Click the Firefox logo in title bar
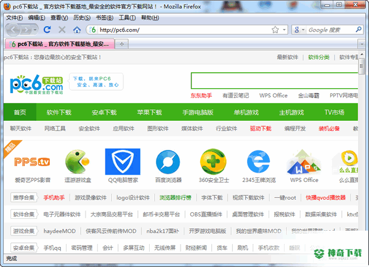 pyautogui.click(x=7, y=6)
